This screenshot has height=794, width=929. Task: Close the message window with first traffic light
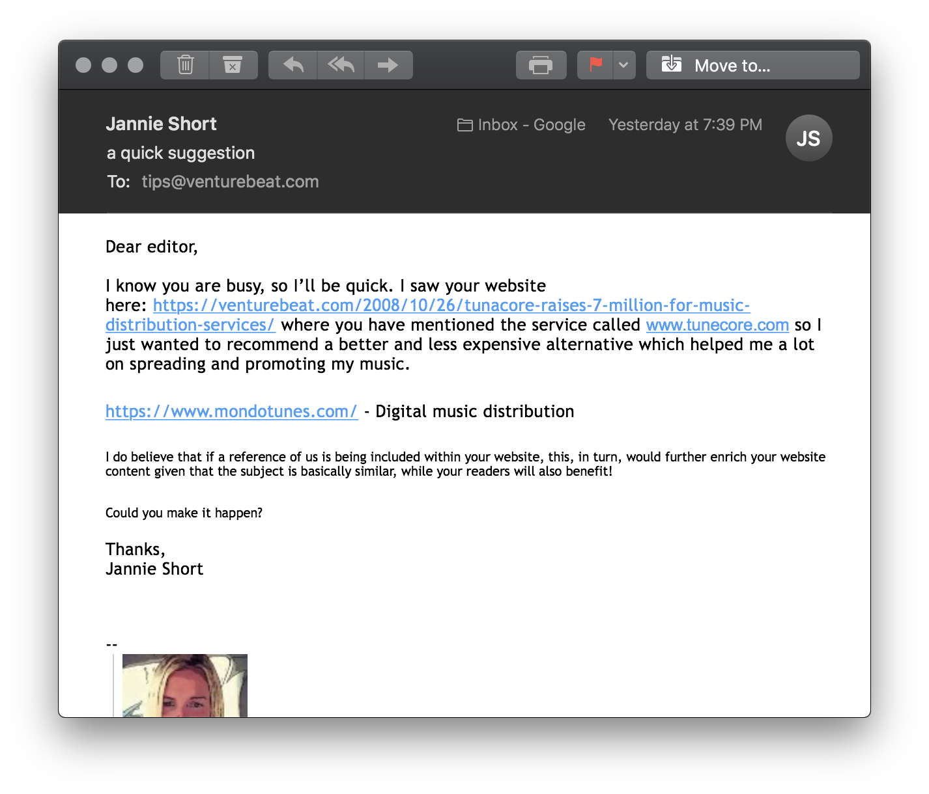[83, 65]
